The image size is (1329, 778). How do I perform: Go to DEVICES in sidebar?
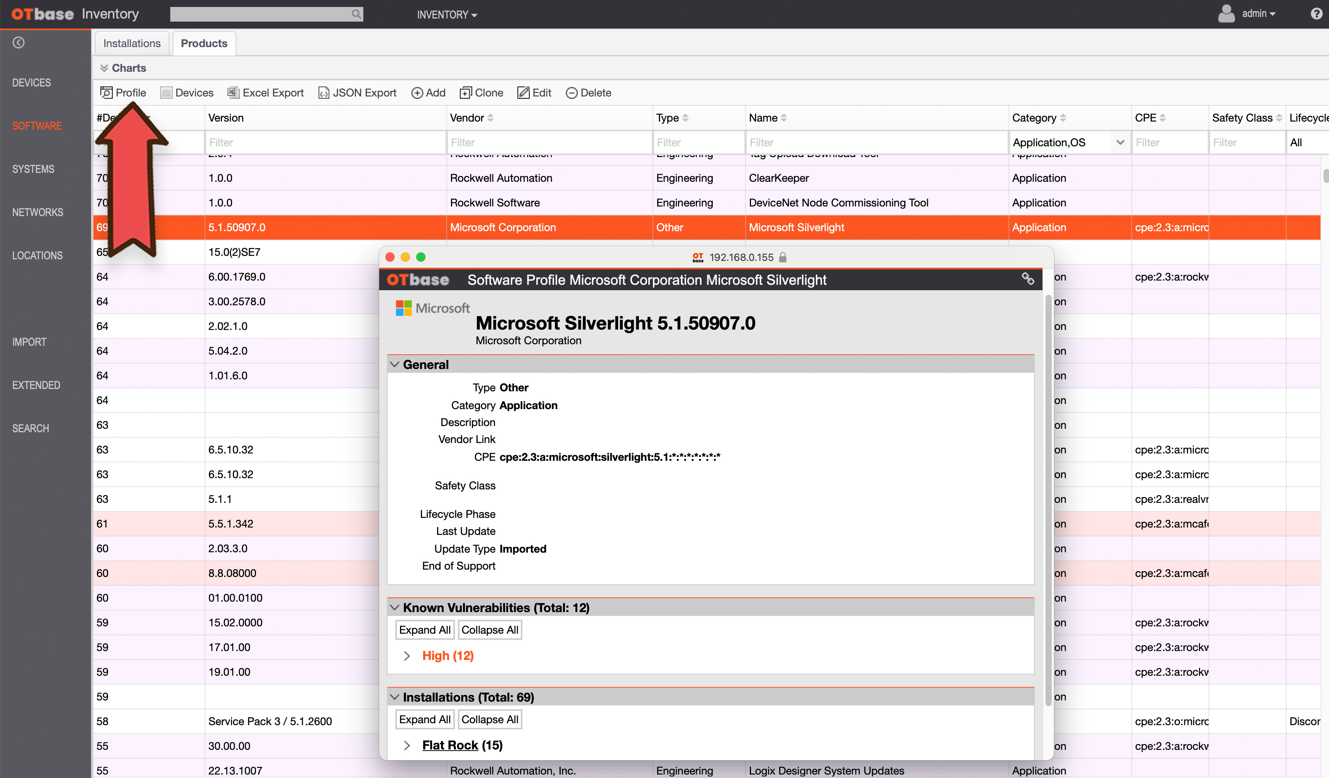click(x=32, y=83)
